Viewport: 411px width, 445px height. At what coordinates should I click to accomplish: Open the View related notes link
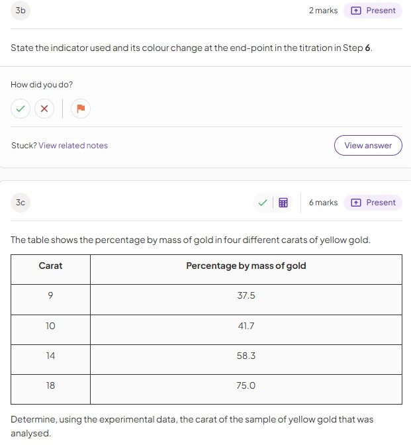(73, 146)
